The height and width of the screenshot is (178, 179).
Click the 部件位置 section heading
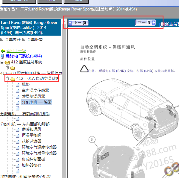coord(87,59)
